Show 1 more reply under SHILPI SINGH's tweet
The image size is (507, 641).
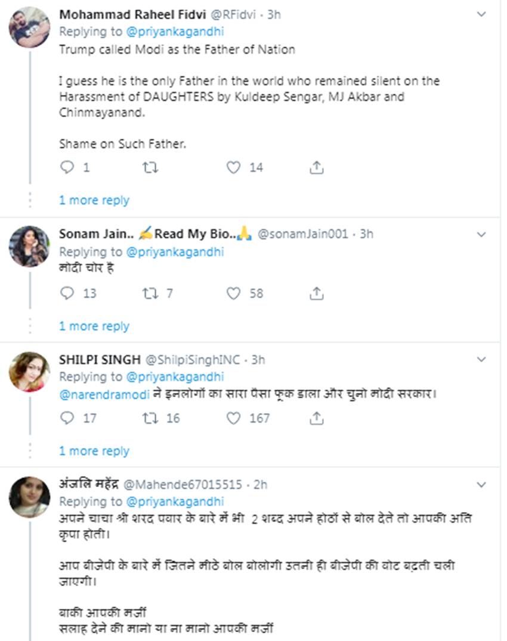coord(94,451)
